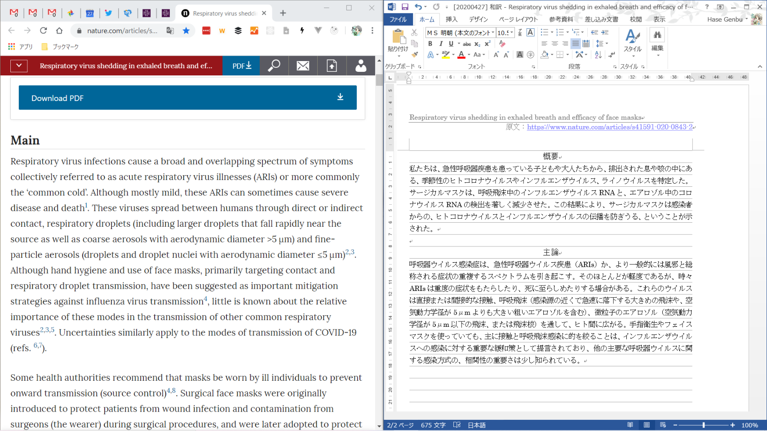This screenshot has width=767, height=431.
Task: Toggle bold formatting in Word
Action: (430, 44)
